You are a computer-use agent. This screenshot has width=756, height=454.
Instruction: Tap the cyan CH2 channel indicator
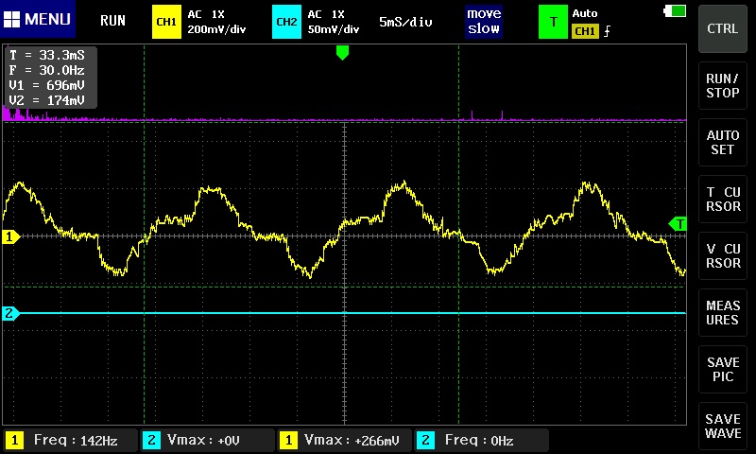point(285,21)
